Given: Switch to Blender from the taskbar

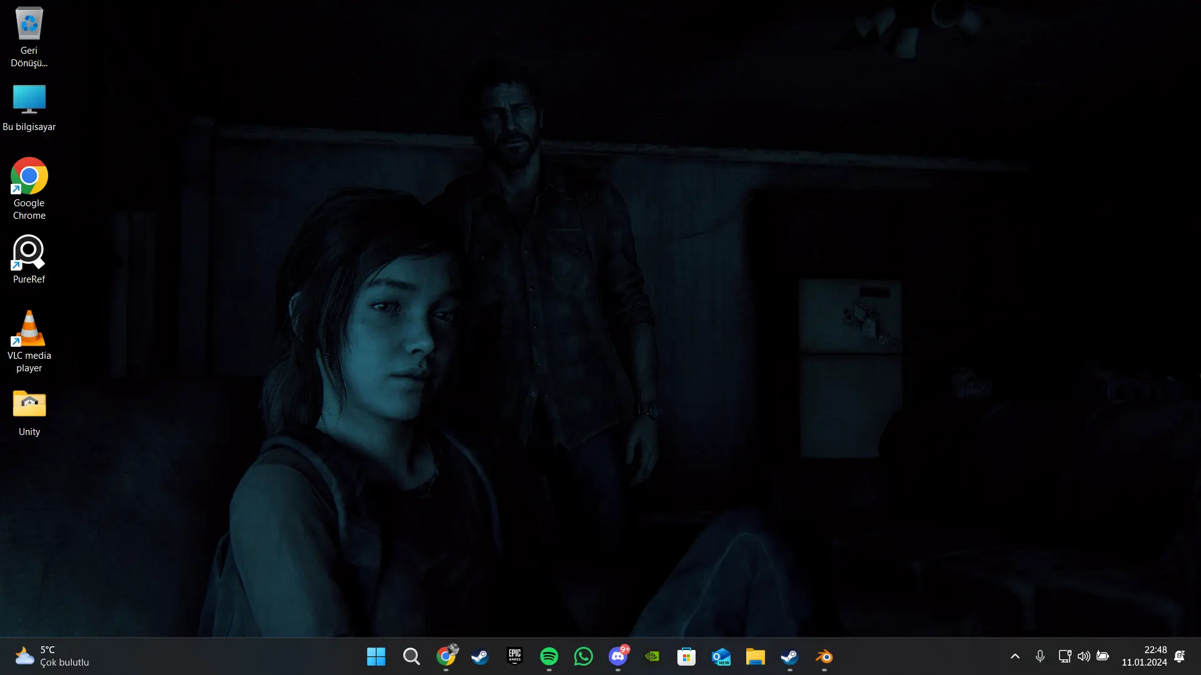Looking at the screenshot, I should [824, 656].
